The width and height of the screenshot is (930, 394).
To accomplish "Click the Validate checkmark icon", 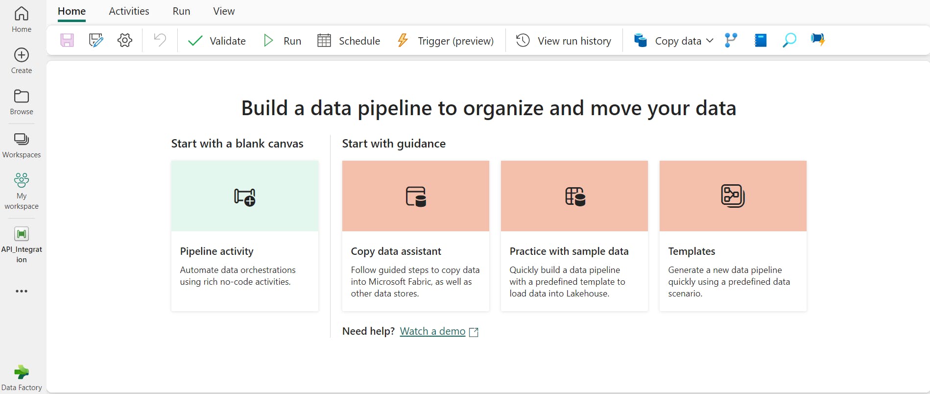I will 195,40.
